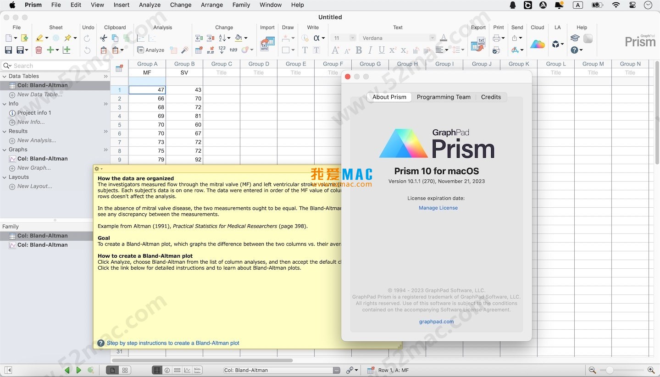660x377 pixels.
Task: Click the Export txt/xml icon
Action: [x=478, y=44]
